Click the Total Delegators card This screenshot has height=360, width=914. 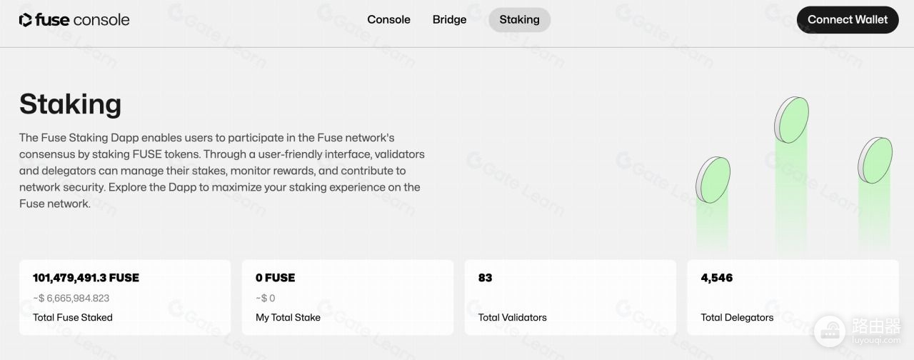pyautogui.click(x=793, y=297)
